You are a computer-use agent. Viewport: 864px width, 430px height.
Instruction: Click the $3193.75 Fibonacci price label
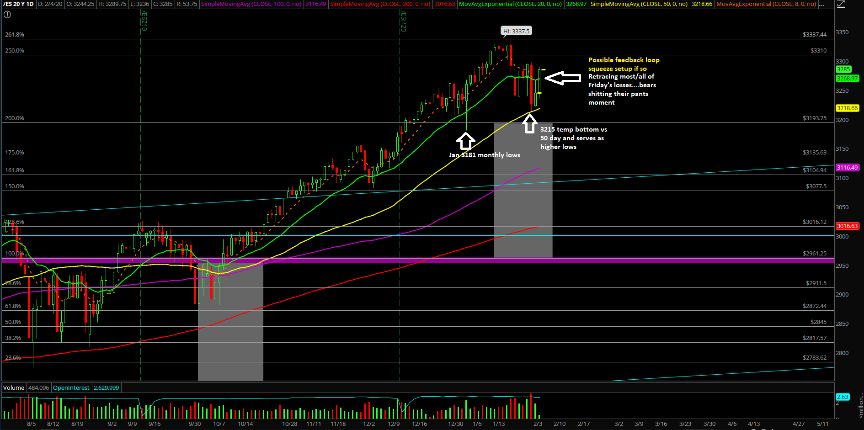click(815, 118)
